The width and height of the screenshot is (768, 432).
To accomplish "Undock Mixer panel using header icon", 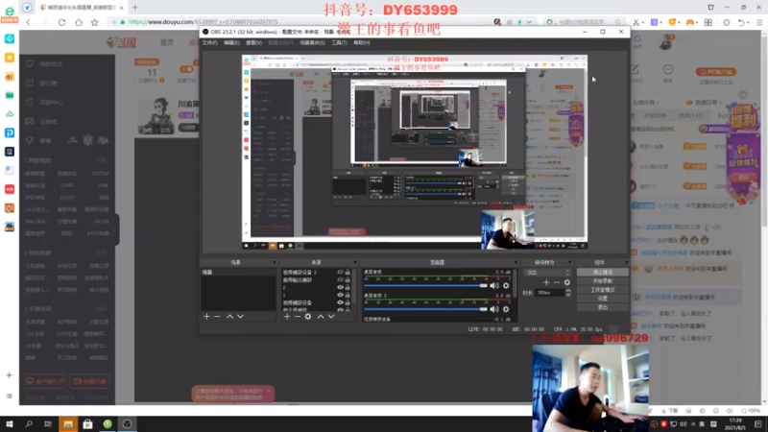I will pos(516,262).
